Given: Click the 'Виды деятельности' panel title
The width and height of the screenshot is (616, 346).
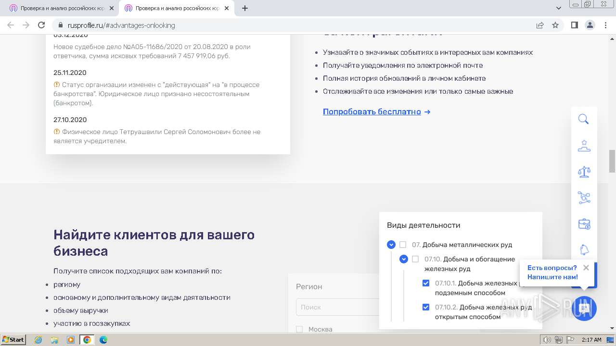Looking at the screenshot, I should pyautogui.click(x=423, y=225).
